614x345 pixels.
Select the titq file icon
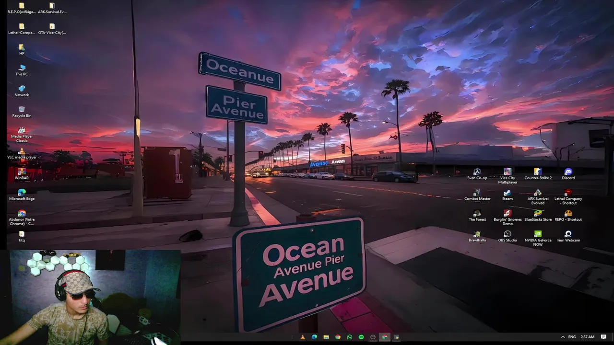point(22,236)
